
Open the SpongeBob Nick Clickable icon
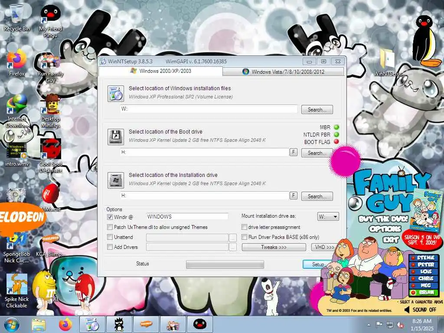pyautogui.click(x=17, y=248)
